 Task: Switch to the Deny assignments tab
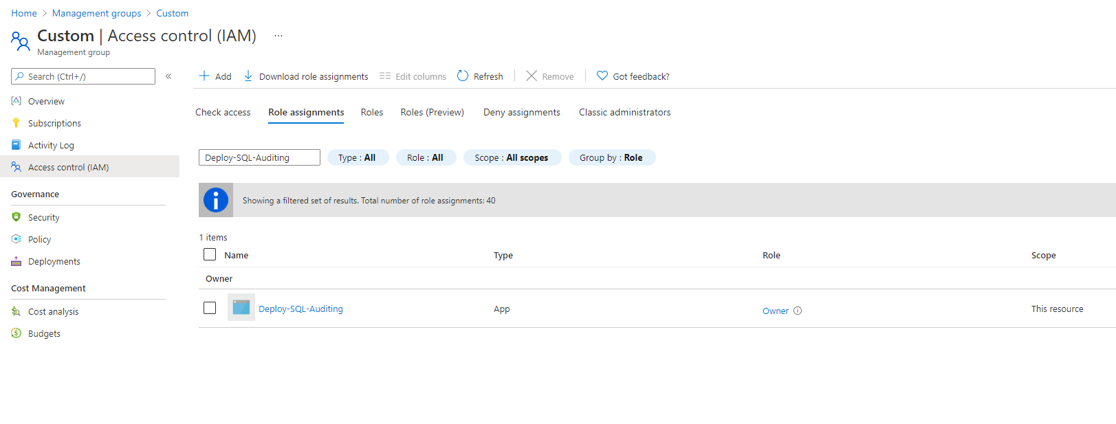pyautogui.click(x=522, y=112)
